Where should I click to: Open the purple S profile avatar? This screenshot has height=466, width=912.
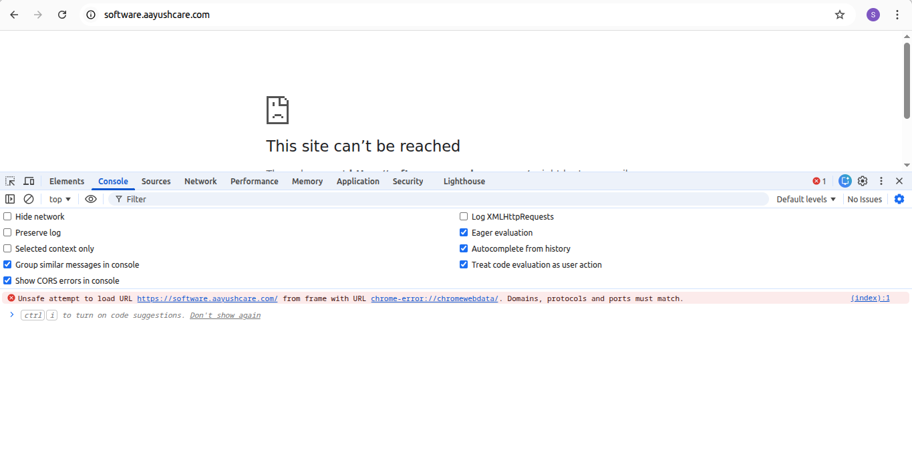(x=873, y=15)
